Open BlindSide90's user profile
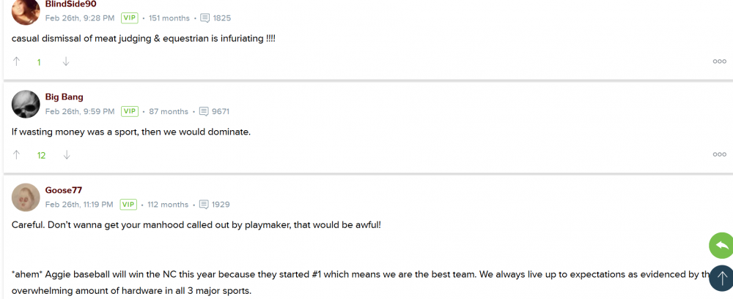The height and width of the screenshot is (299, 733). pyautogui.click(x=70, y=4)
